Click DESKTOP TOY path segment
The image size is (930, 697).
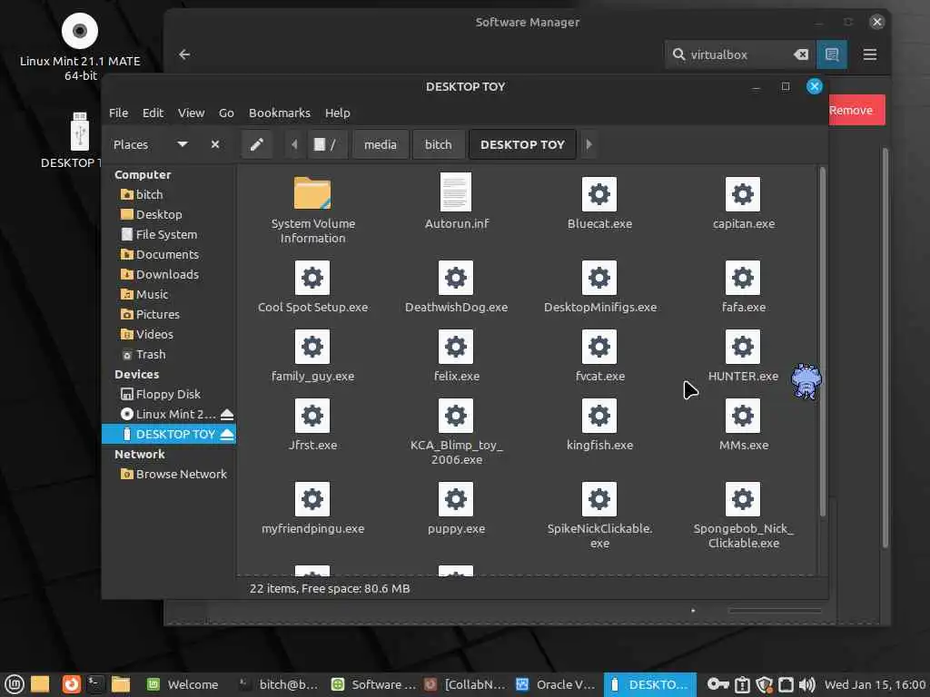pos(522,144)
